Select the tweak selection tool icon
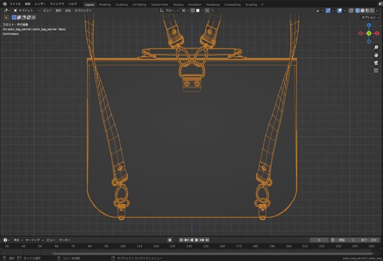Screen dimensions: 383x261 click(x=6, y=17)
